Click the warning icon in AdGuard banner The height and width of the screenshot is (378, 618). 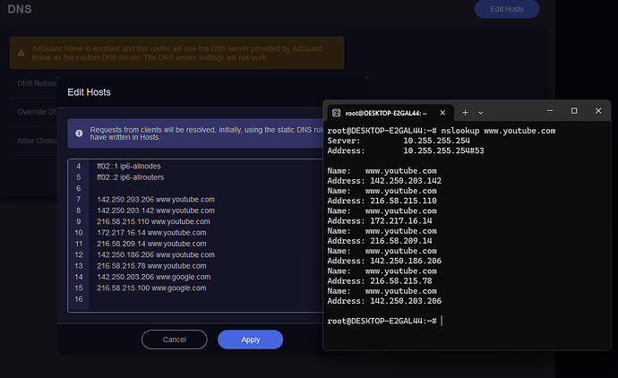click(21, 53)
